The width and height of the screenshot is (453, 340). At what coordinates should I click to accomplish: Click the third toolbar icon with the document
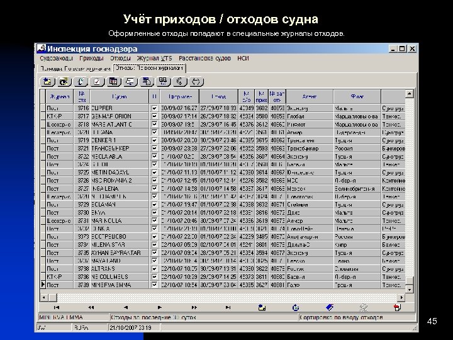(x=81, y=82)
